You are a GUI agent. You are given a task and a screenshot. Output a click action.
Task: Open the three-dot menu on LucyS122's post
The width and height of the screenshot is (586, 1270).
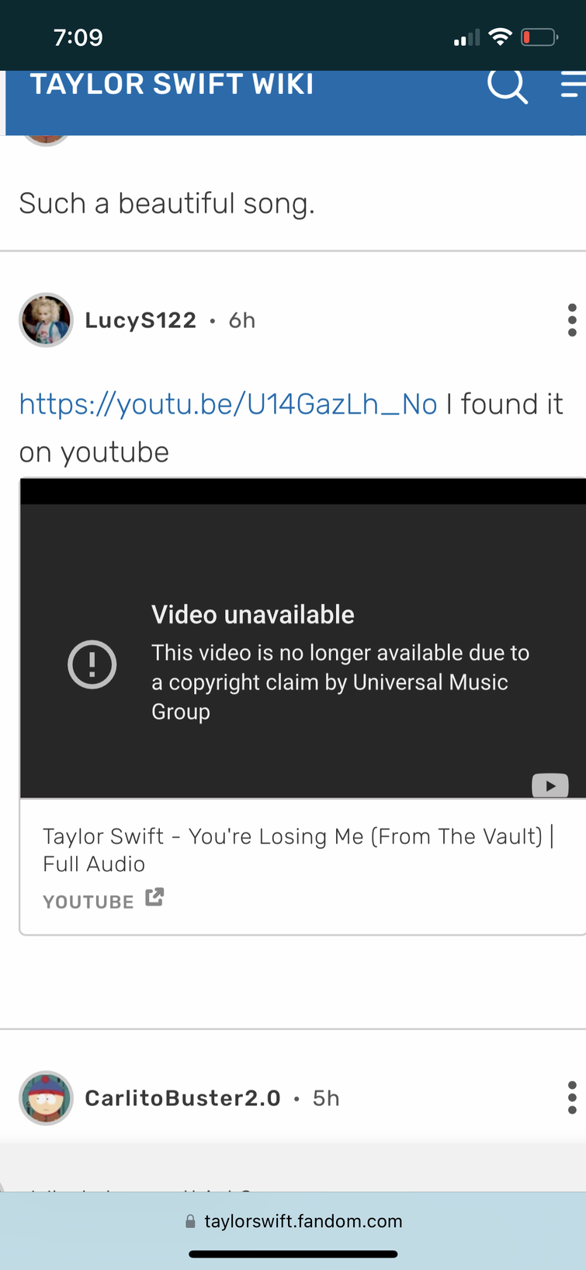pyautogui.click(x=572, y=320)
